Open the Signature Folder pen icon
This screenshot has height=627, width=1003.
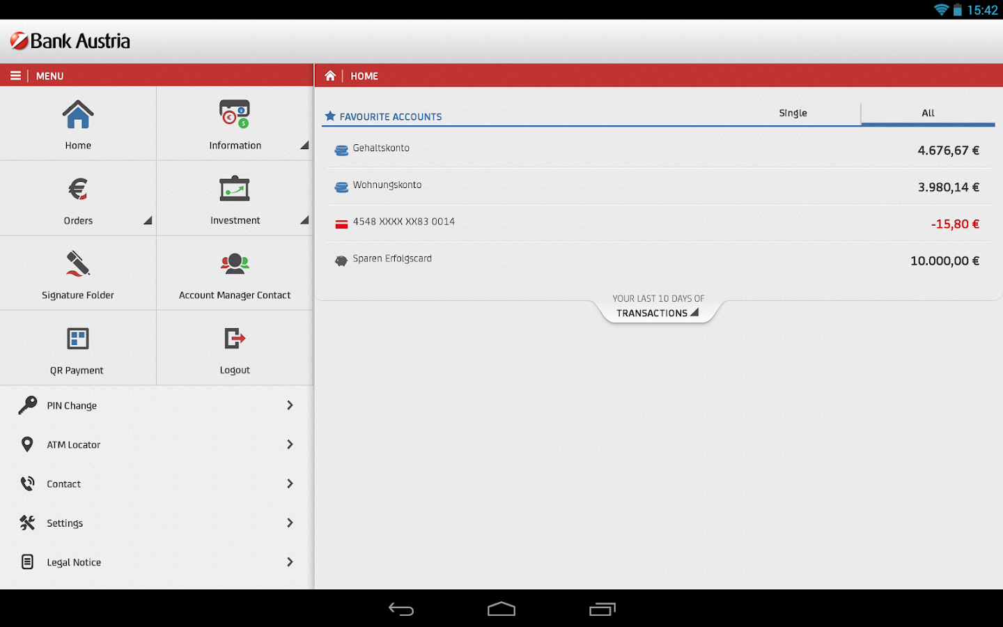coord(78,263)
